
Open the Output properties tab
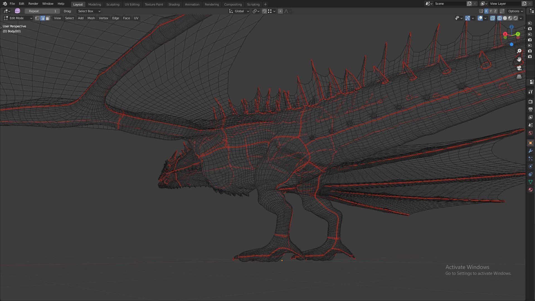(x=531, y=110)
